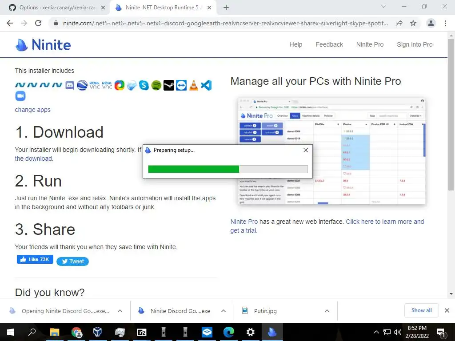Click the VLC cone icon
Viewport: 455px width, 341px height.
194,85
